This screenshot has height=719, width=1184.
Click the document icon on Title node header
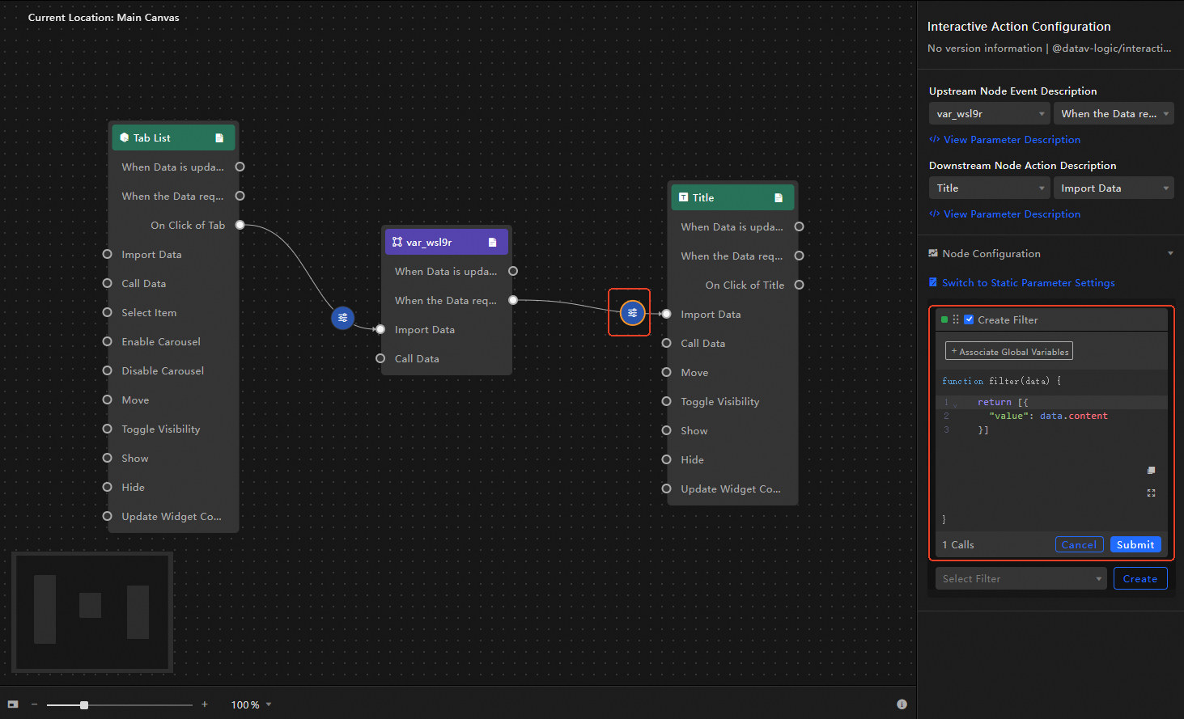779,198
